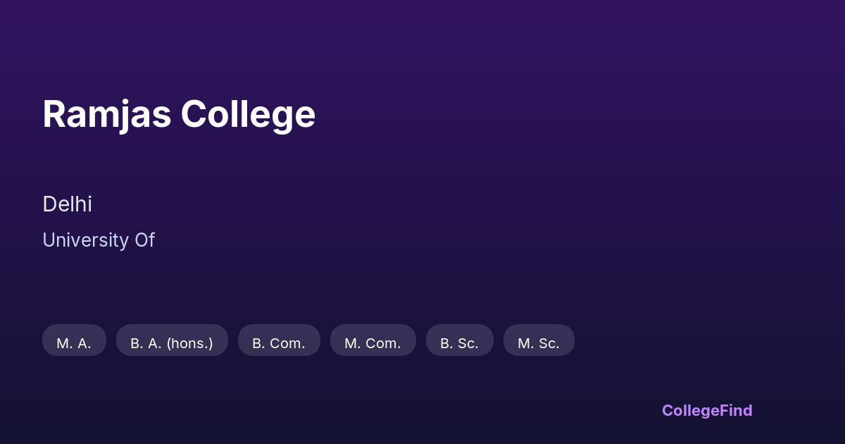Go to CollegeFind home via purple wordmark

(707, 410)
